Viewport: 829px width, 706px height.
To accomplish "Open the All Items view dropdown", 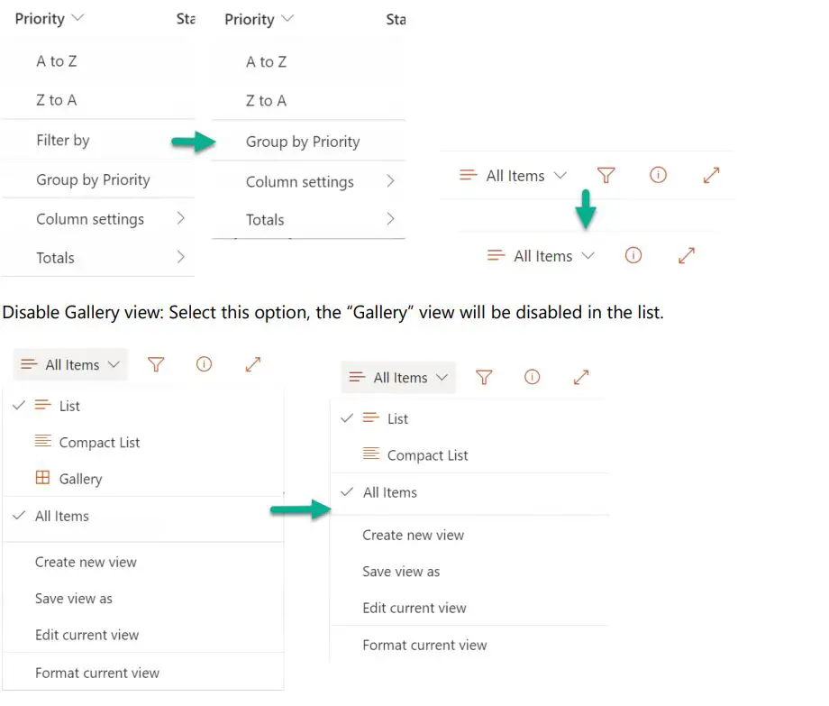I will coord(69,364).
